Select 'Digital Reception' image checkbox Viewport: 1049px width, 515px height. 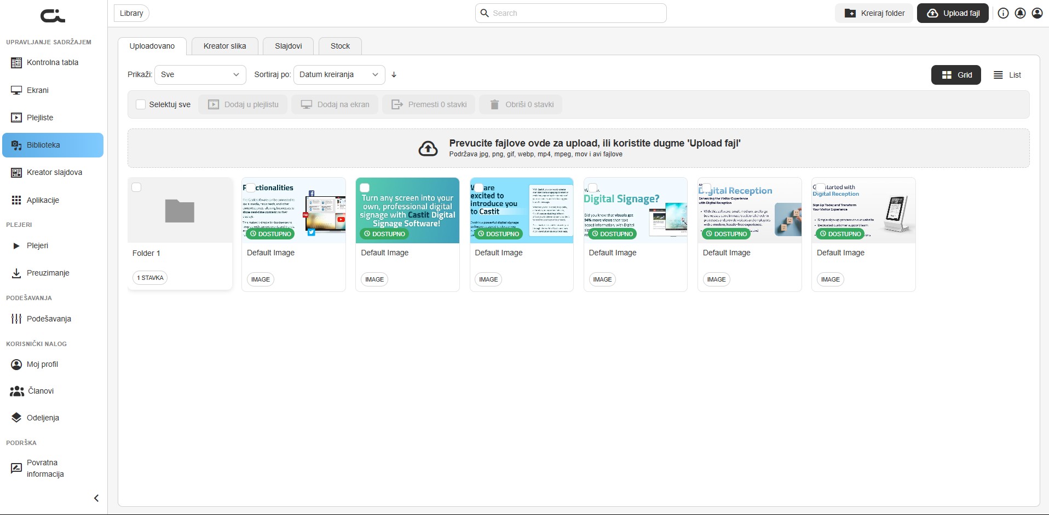click(706, 188)
